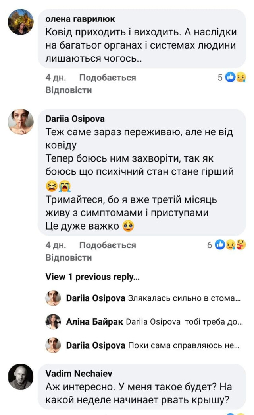This screenshot has width=254, height=415.
Task: Reply to Dariia Osipova's comment
Action: 69,257
